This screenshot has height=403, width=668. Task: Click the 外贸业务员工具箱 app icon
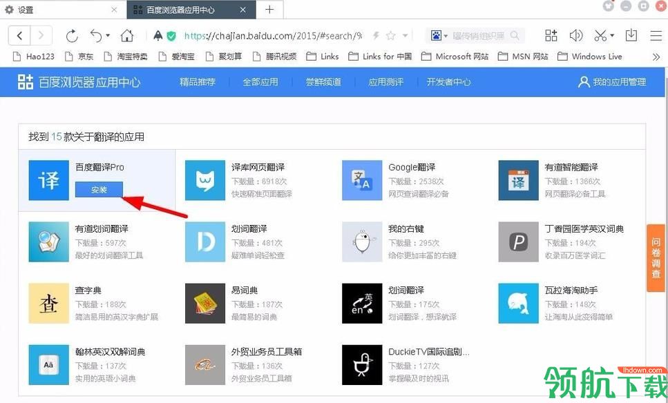205,364
